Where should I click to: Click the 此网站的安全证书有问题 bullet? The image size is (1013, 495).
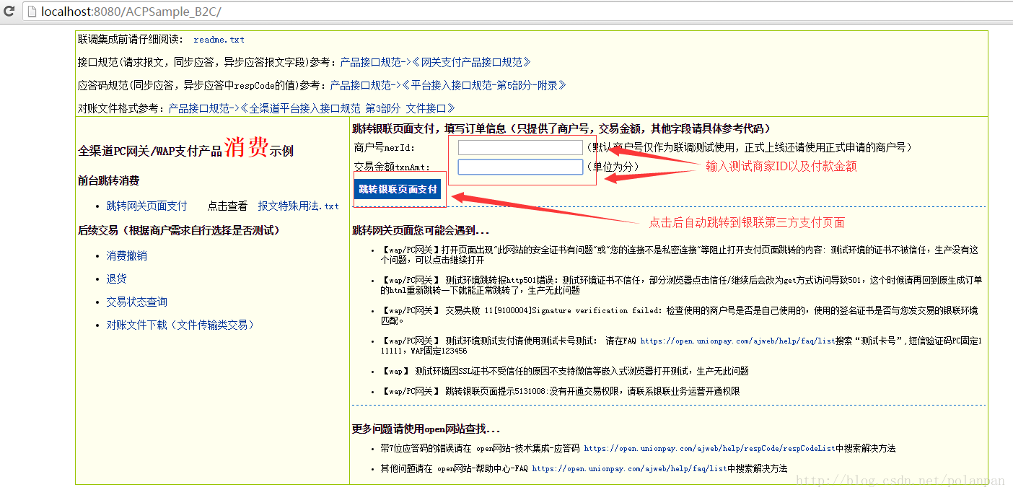[x=679, y=255]
